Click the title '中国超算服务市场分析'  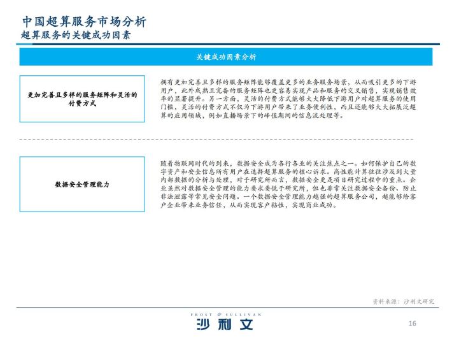tap(84, 22)
